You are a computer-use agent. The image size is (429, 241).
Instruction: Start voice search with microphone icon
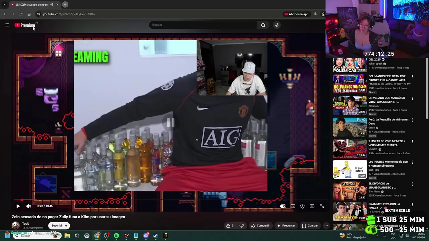(x=277, y=25)
